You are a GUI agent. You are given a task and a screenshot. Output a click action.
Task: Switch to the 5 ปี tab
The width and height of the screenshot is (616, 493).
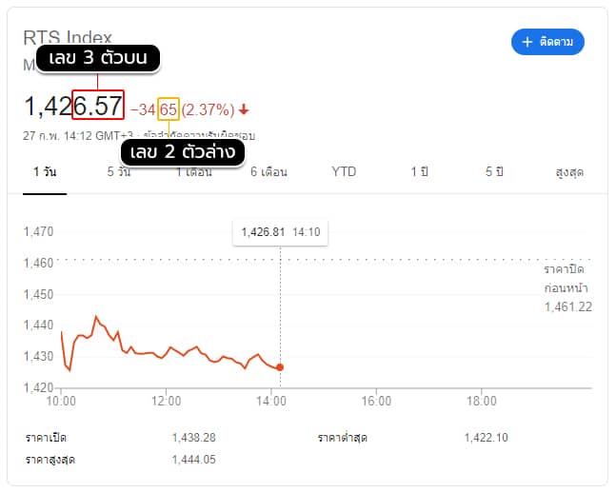(x=494, y=171)
